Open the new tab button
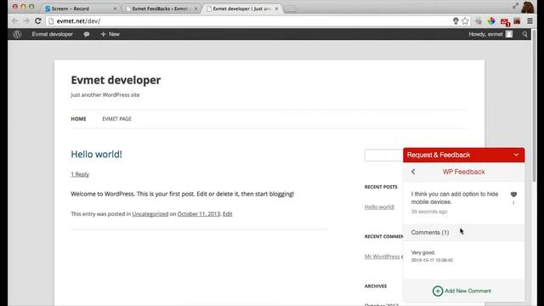544x306 pixels. pos(291,9)
